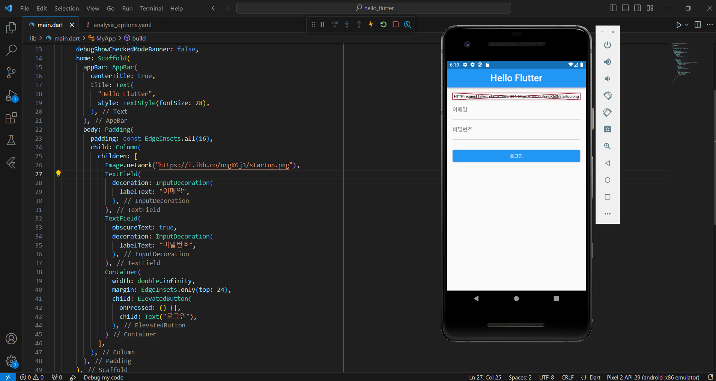Click the errors and warnings status counter
The height and width of the screenshot is (381, 716).
click(32, 377)
